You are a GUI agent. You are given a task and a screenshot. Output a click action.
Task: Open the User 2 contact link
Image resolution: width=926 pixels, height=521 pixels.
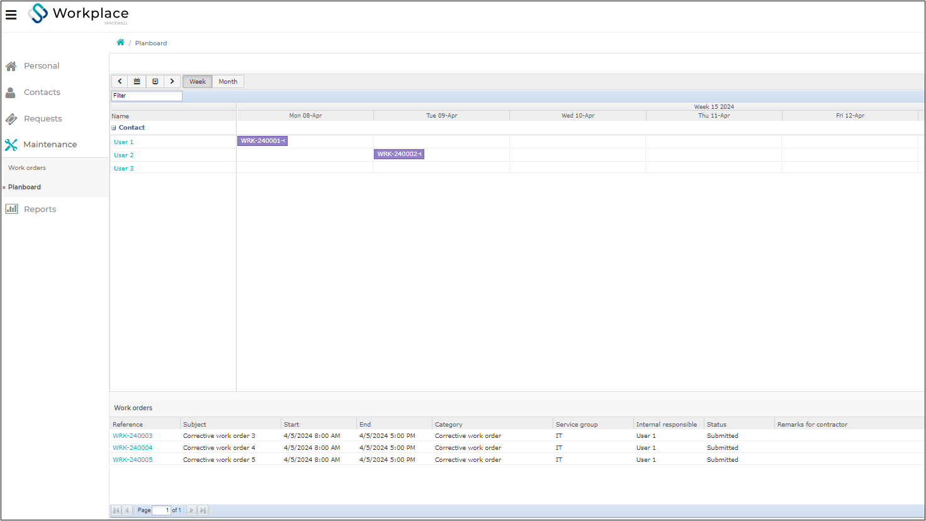pos(123,155)
